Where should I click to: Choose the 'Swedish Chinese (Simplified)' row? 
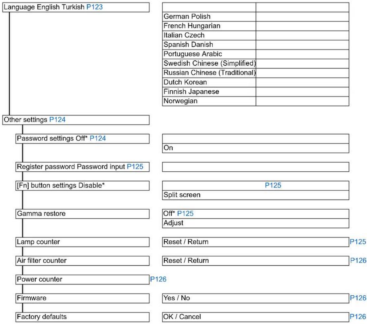(x=209, y=63)
